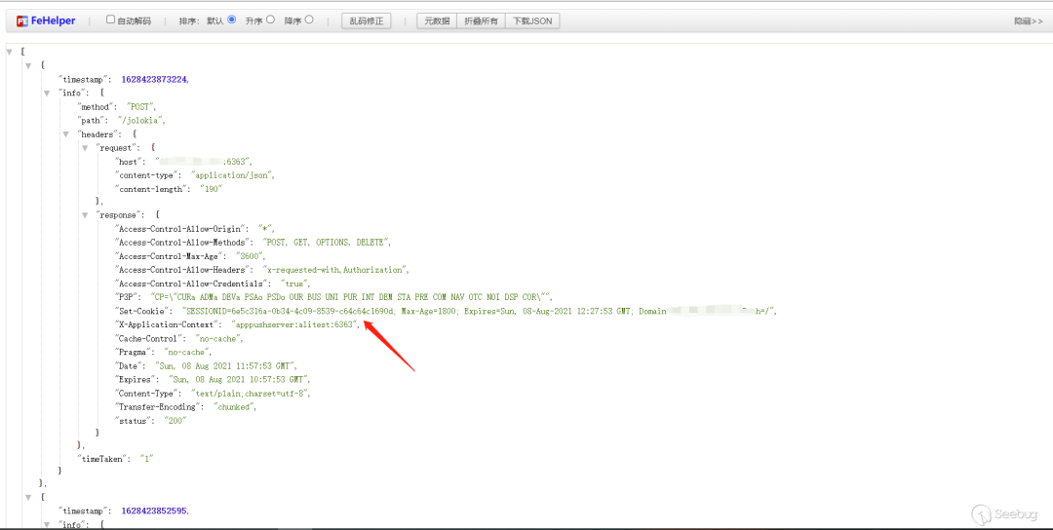Click the 下载JSON button
Screen dimensions: 1053x530
pyautogui.click(x=532, y=20)
